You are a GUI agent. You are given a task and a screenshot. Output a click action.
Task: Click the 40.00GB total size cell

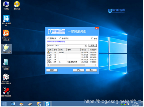coord(85,52)
